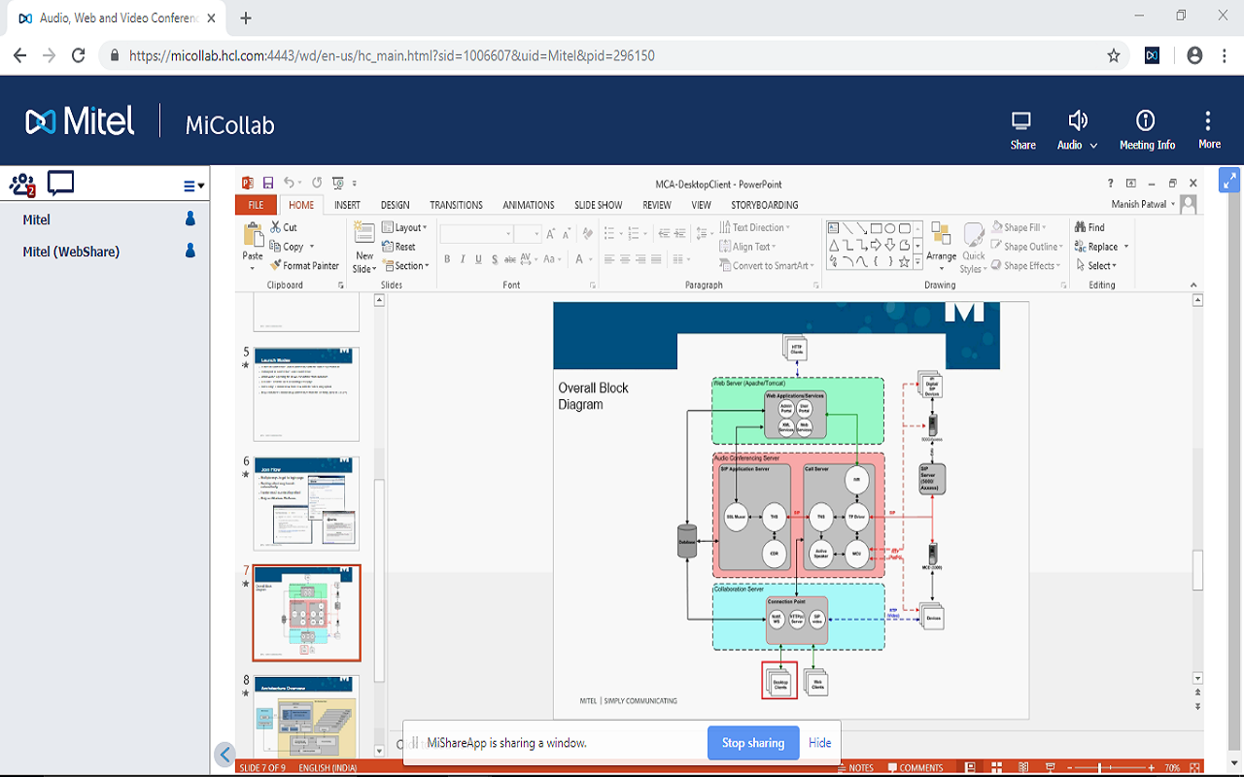Open the More options menu
Image resolution: width=1244 pixels, height=777 pixels.
[x=1208, y=120]
